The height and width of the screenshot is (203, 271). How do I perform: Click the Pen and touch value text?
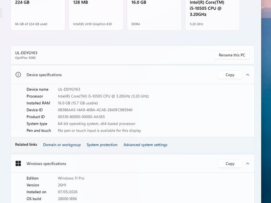(x=99, y=131)
